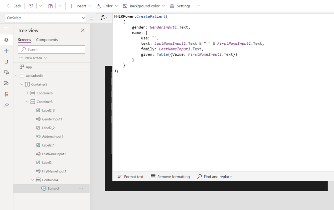The height and width of the screenshot is (210, 334).
Task: Open Find and replace
Action: click(x=214, y=177)
